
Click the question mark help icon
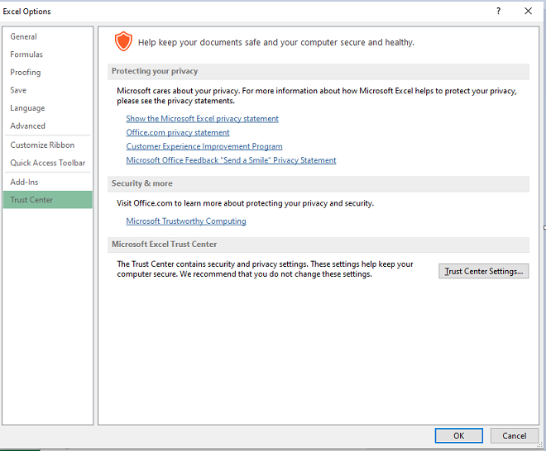click(x=498, y=11)
